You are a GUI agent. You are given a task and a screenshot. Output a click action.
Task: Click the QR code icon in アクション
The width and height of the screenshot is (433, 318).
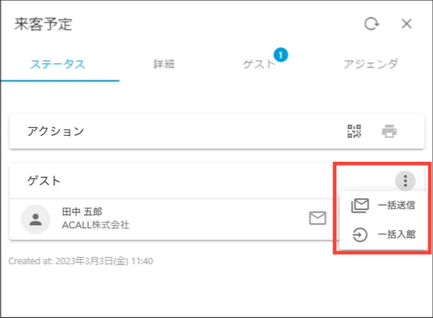tap(354, 131)
